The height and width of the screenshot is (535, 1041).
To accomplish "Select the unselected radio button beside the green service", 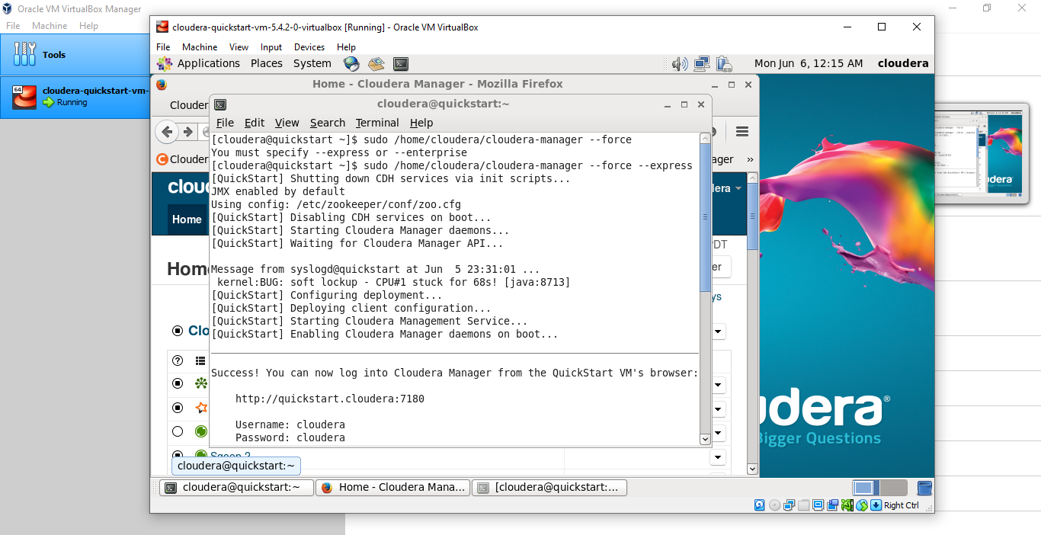I will 177,431.
